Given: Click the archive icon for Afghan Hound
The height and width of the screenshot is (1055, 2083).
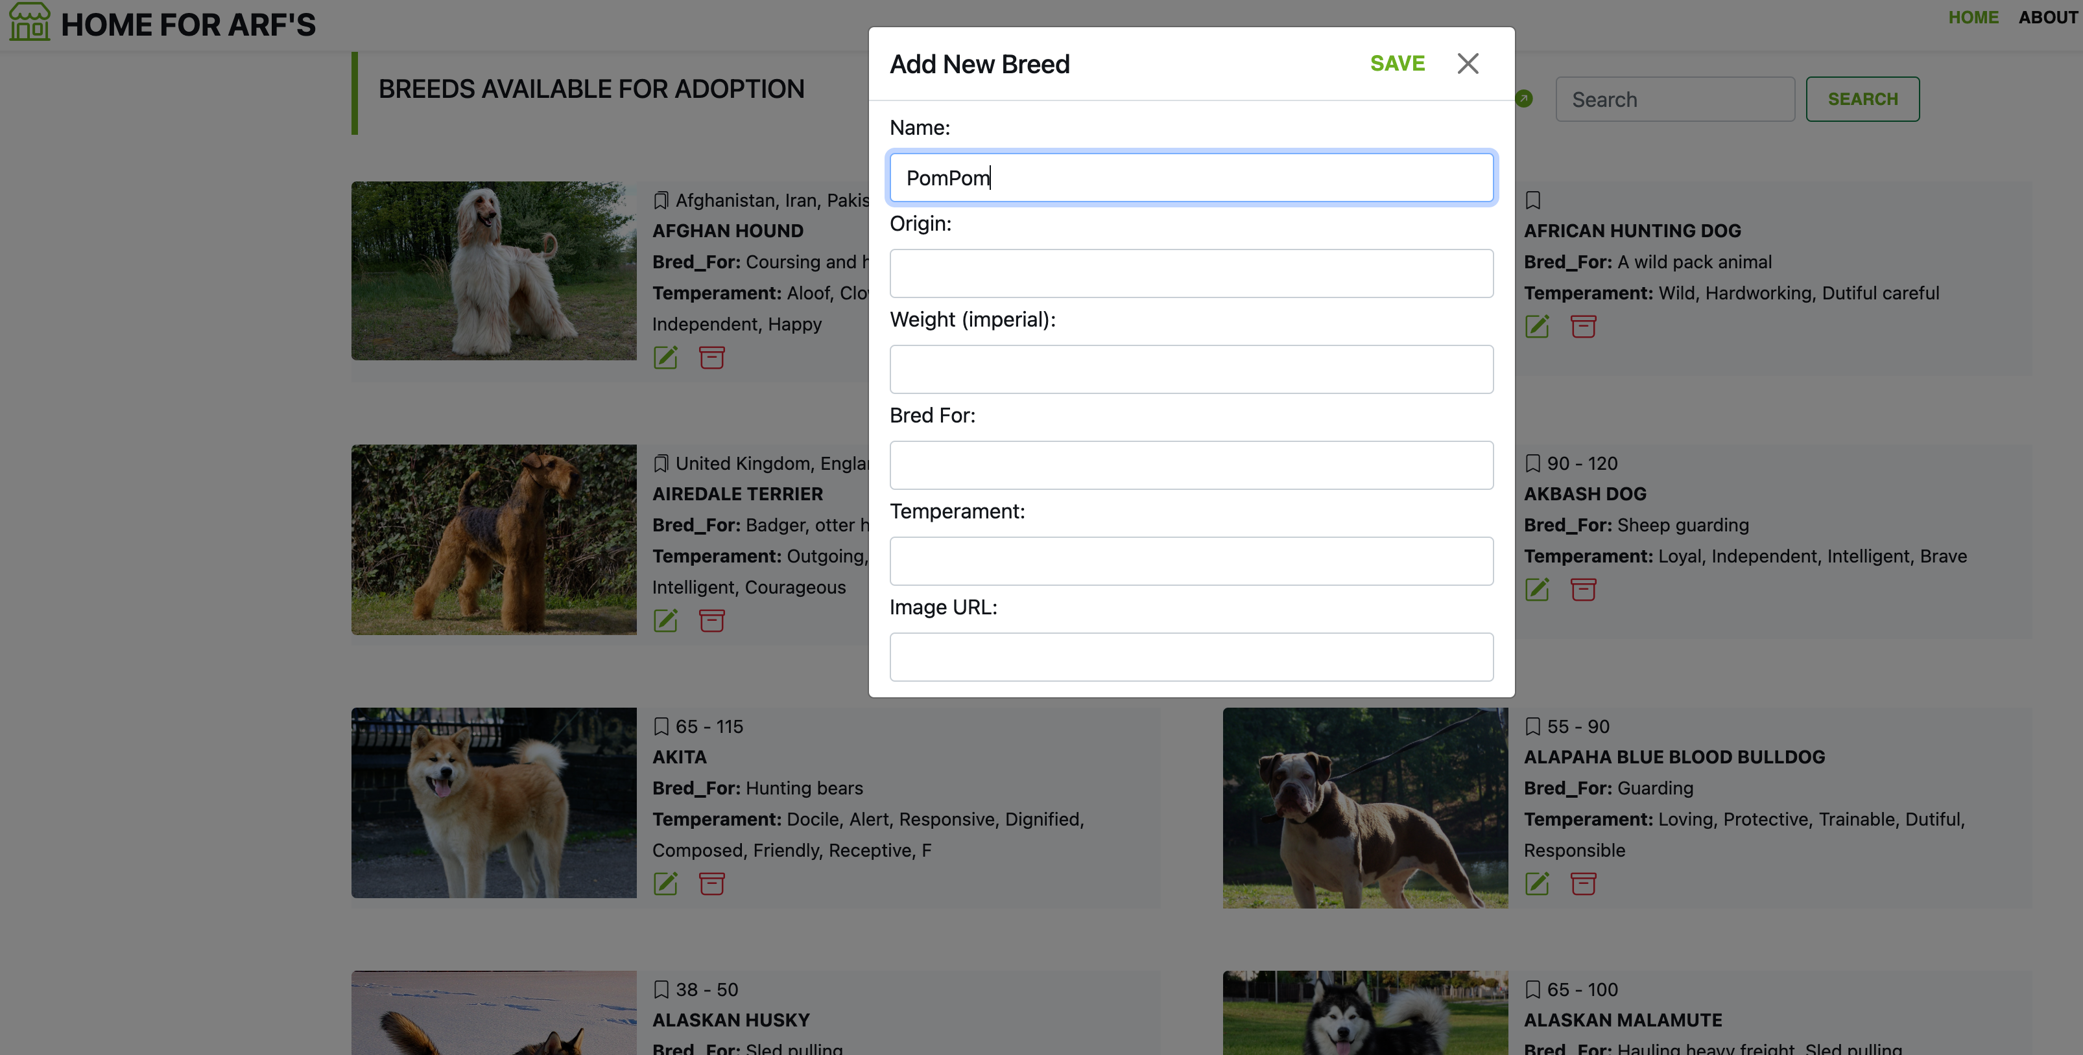Looking at the screenshot, I should coord(711,357).
